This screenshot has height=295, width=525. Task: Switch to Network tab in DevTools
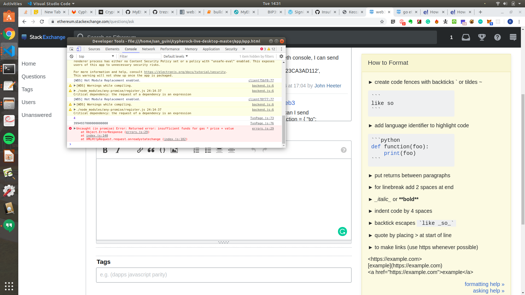[148, 49]
